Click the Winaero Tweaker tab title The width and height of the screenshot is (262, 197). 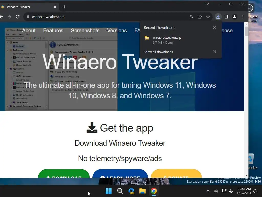click(x=18, y=7)
